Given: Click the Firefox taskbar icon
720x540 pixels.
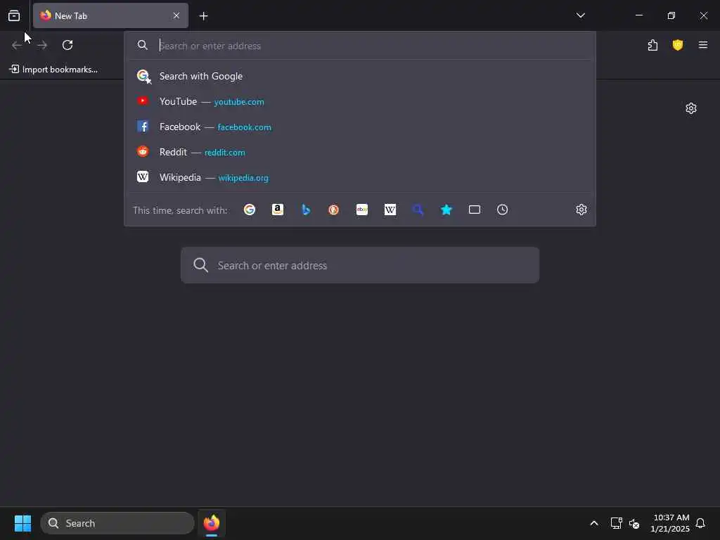Looking at the screenshot, I should 211,523.
